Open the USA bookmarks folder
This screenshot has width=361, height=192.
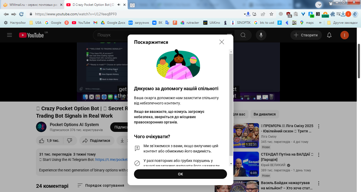click(x=35, y=23)
